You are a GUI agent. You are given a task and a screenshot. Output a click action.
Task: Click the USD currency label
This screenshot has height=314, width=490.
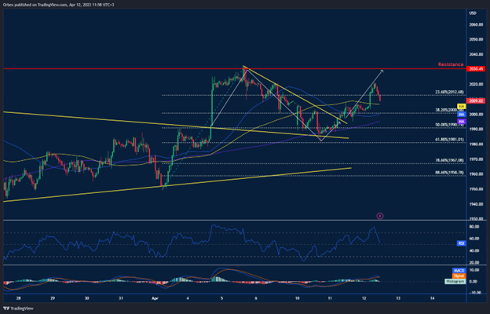coord(474,13)
